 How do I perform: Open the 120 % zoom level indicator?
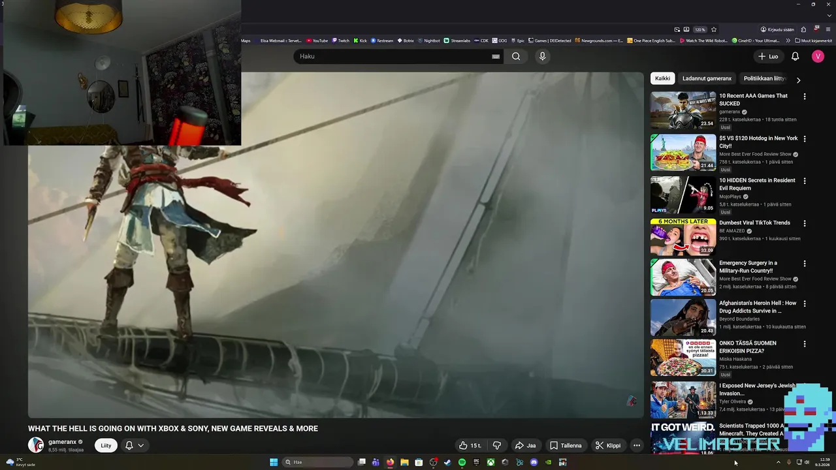700,29
